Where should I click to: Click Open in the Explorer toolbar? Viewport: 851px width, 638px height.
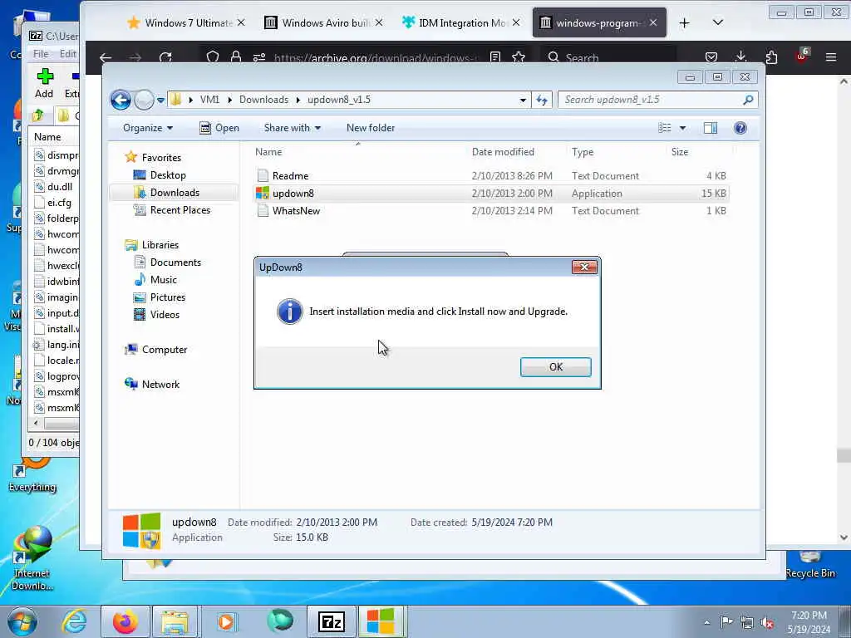[x=219, y=128]
